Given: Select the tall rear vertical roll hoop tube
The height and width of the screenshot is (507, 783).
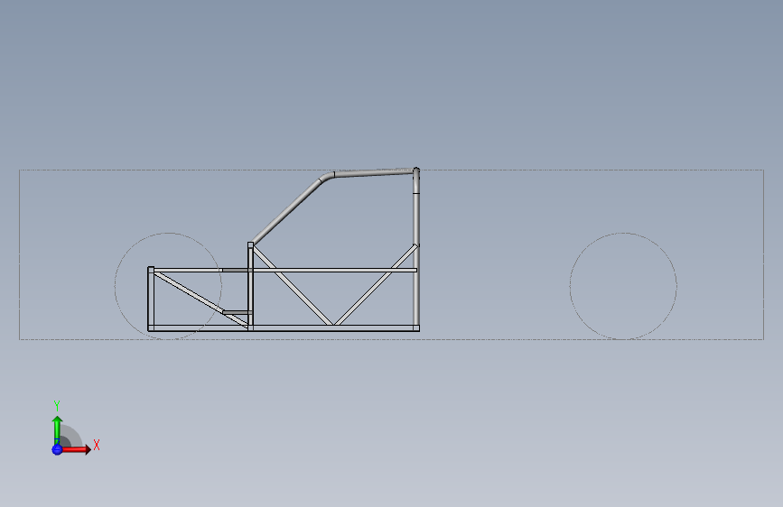Looking at the screenshot, I should coord(416,248).
